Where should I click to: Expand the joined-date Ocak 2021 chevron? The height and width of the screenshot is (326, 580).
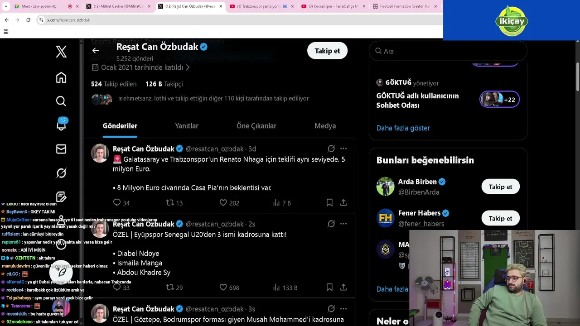click(x=188, y=67)
